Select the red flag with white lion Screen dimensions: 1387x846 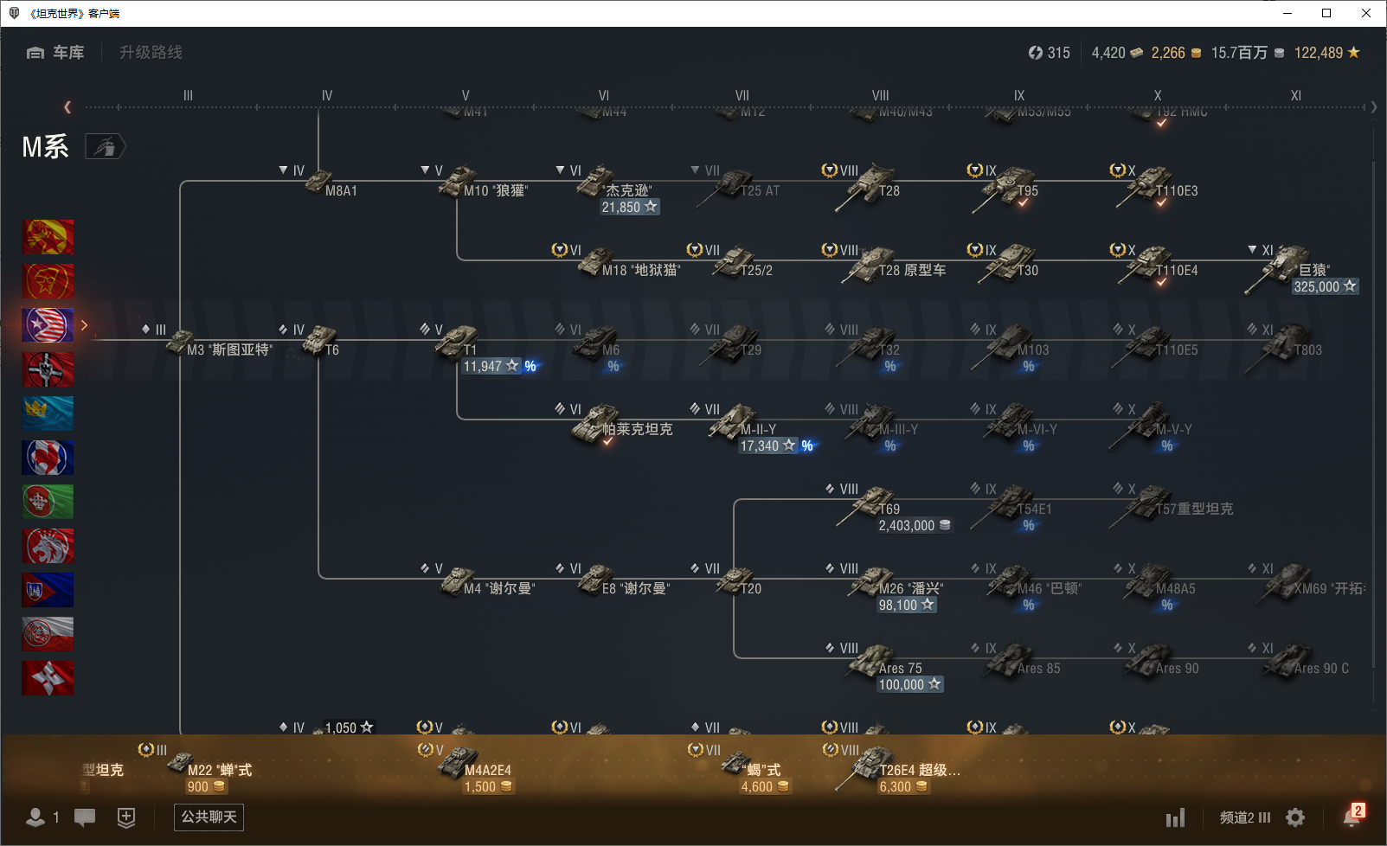click(48, 546)
